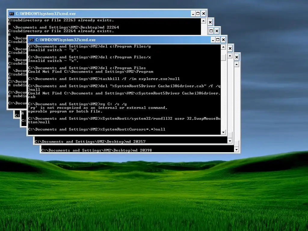Click the 'Desktop>md 22264' line in back window

66,27
